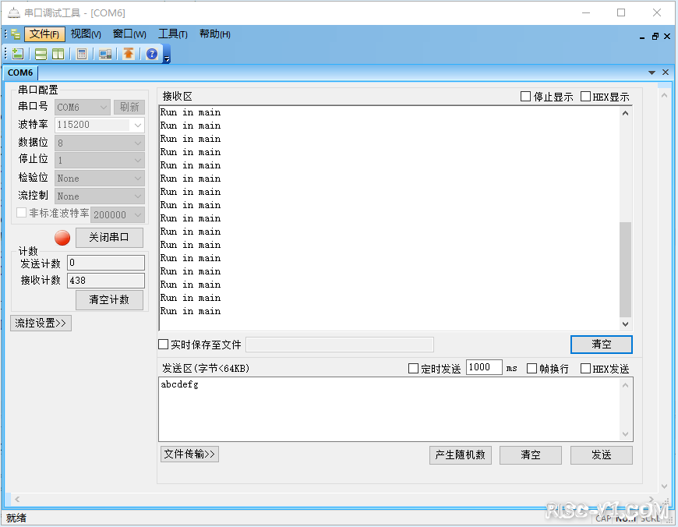Click the 清空计数 button
Viewport: 678px width, 527px height.
[x=109, y=300]
